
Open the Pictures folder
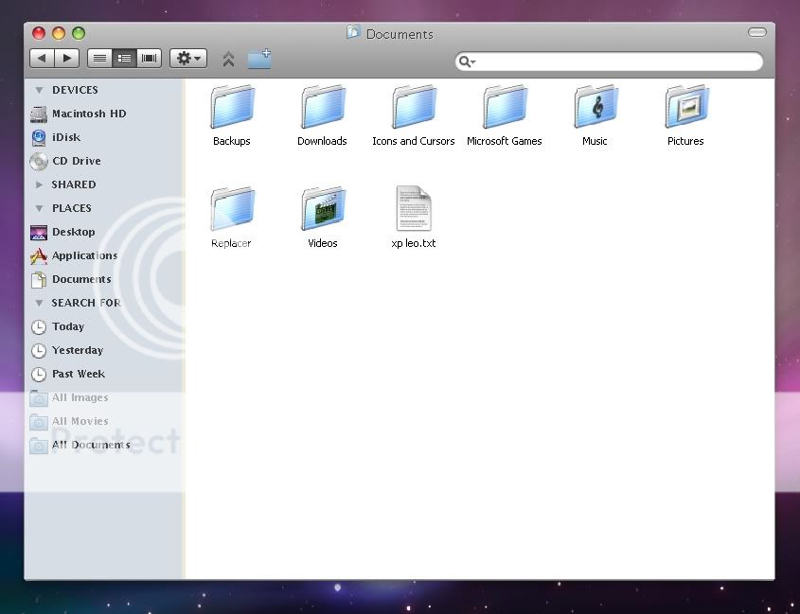pos(685,108)
